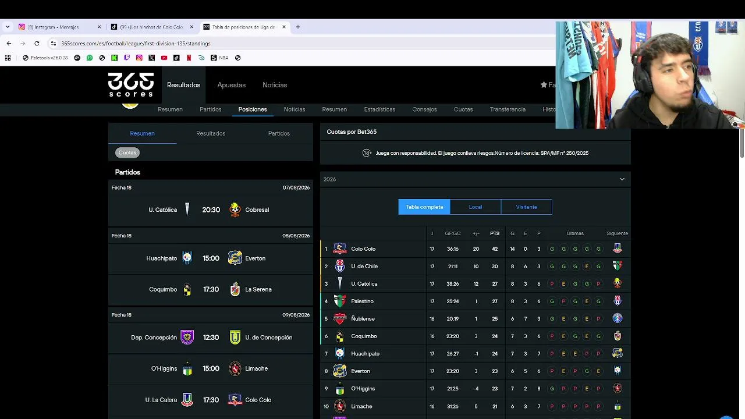Open the Coquimbo vs La Serena match
The width and height of the screenshot is (745, 419).
point(211,289)
